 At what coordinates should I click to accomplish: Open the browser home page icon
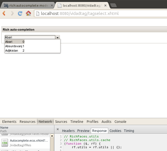click(28, 13)
